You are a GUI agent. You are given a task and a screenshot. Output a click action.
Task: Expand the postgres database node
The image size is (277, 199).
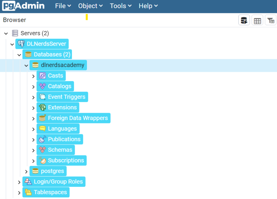(x=26, y=171)
